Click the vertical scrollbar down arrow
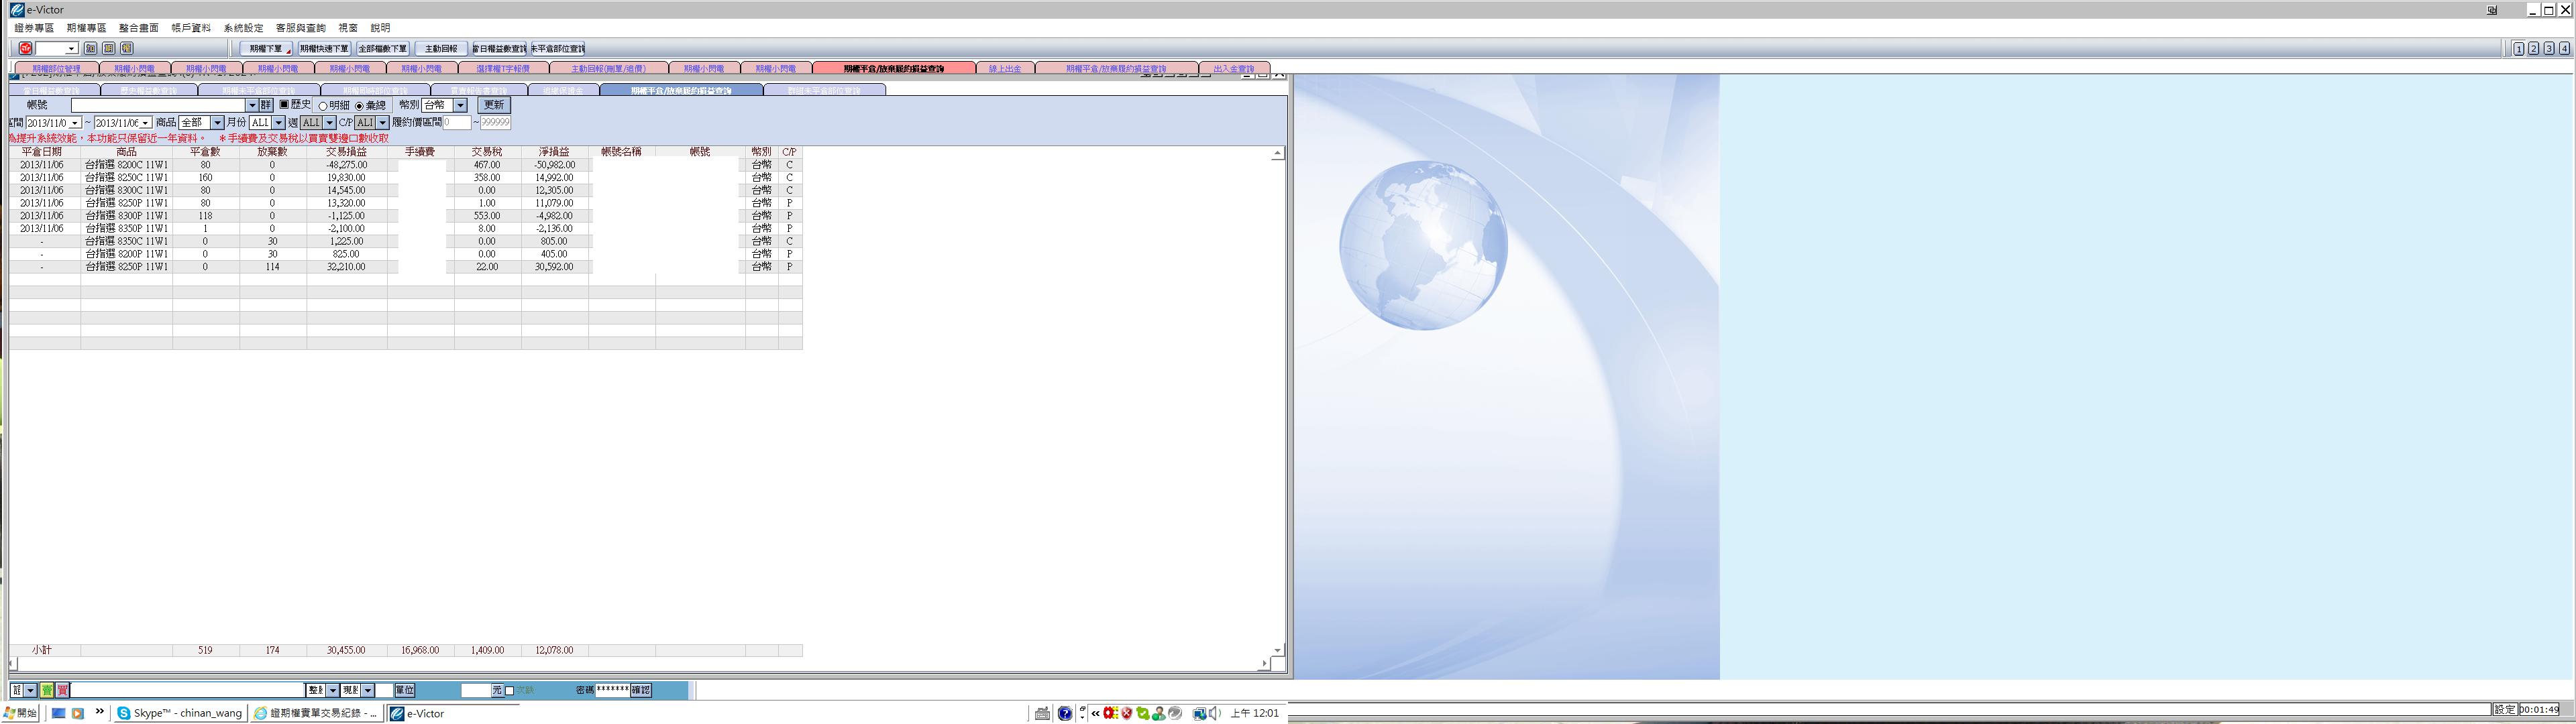The height and width of the screenshot is (724, 2576). pos(1278,651)
